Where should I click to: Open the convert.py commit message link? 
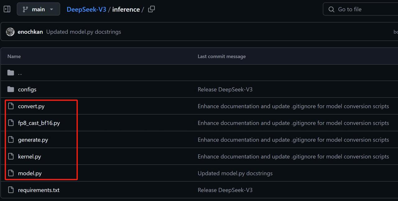click(293, 106)
